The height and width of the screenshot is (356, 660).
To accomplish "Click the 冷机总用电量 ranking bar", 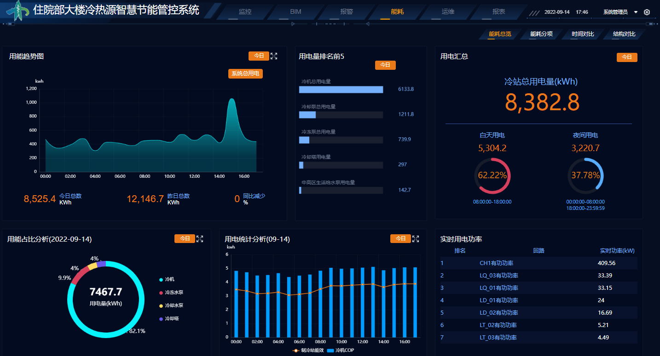I will click(x=341, y=90).
